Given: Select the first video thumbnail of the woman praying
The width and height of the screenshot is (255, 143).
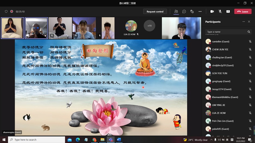Looking at the screenshot, I should click(x=12, y=28).
